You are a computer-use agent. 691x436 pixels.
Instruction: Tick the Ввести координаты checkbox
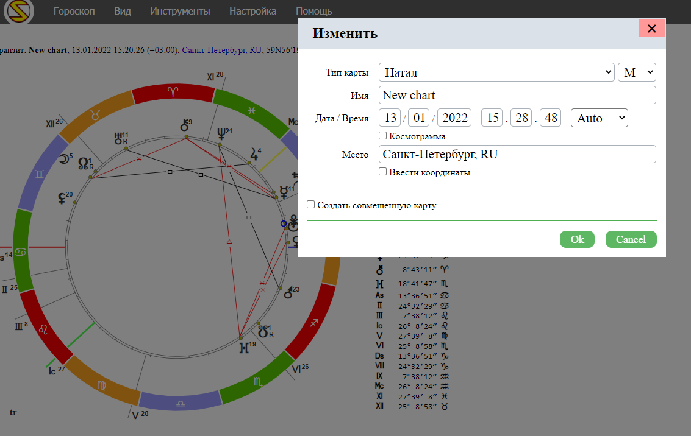[x=382, y=172]
